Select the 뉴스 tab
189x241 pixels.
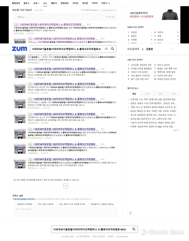[x=45, y=3]
